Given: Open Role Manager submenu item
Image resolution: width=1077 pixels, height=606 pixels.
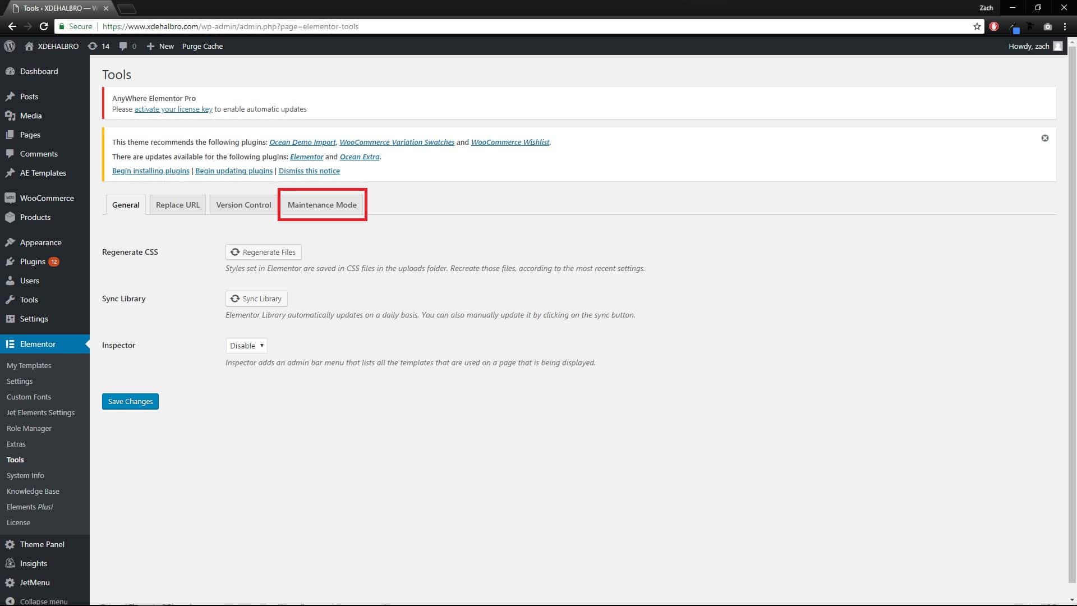Looking at the screenshot, I should pos(29,428).
